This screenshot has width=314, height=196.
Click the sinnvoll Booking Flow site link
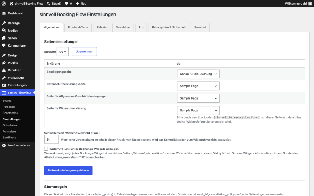(29, 4)
